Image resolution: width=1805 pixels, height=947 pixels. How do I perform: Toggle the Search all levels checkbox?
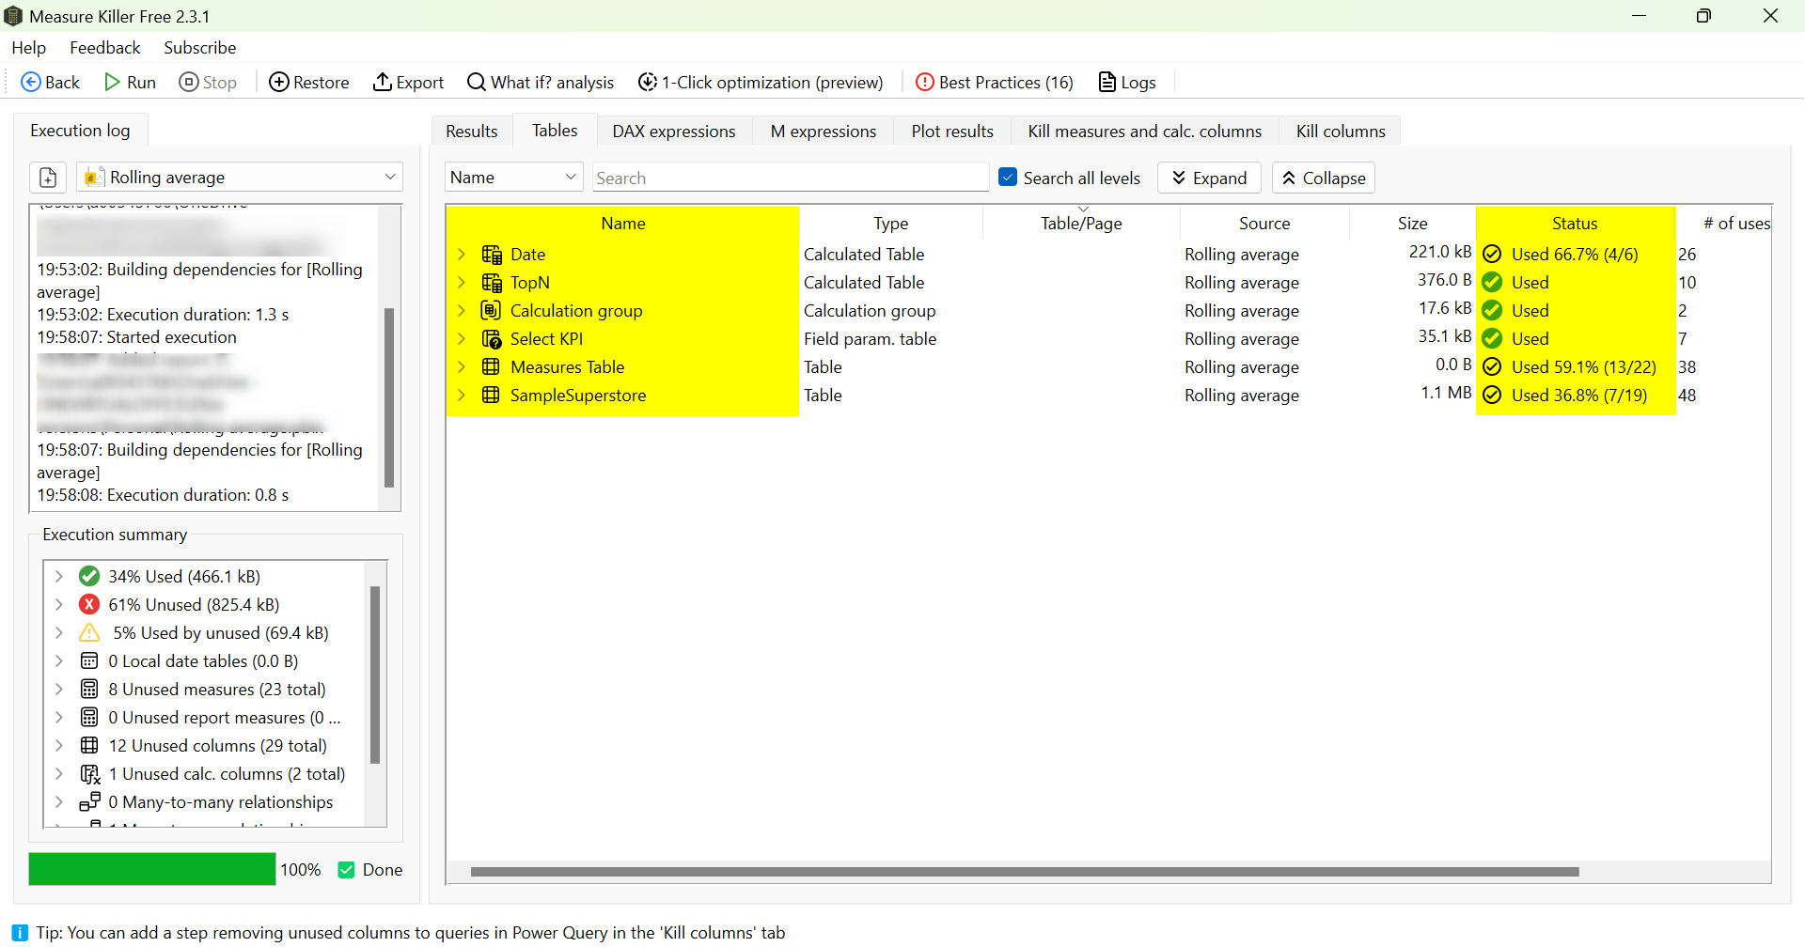tap(1008, 178)
